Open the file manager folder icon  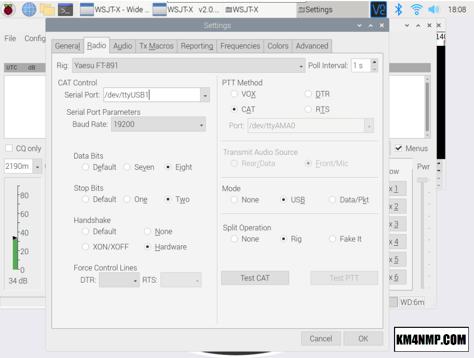point(47,9)
